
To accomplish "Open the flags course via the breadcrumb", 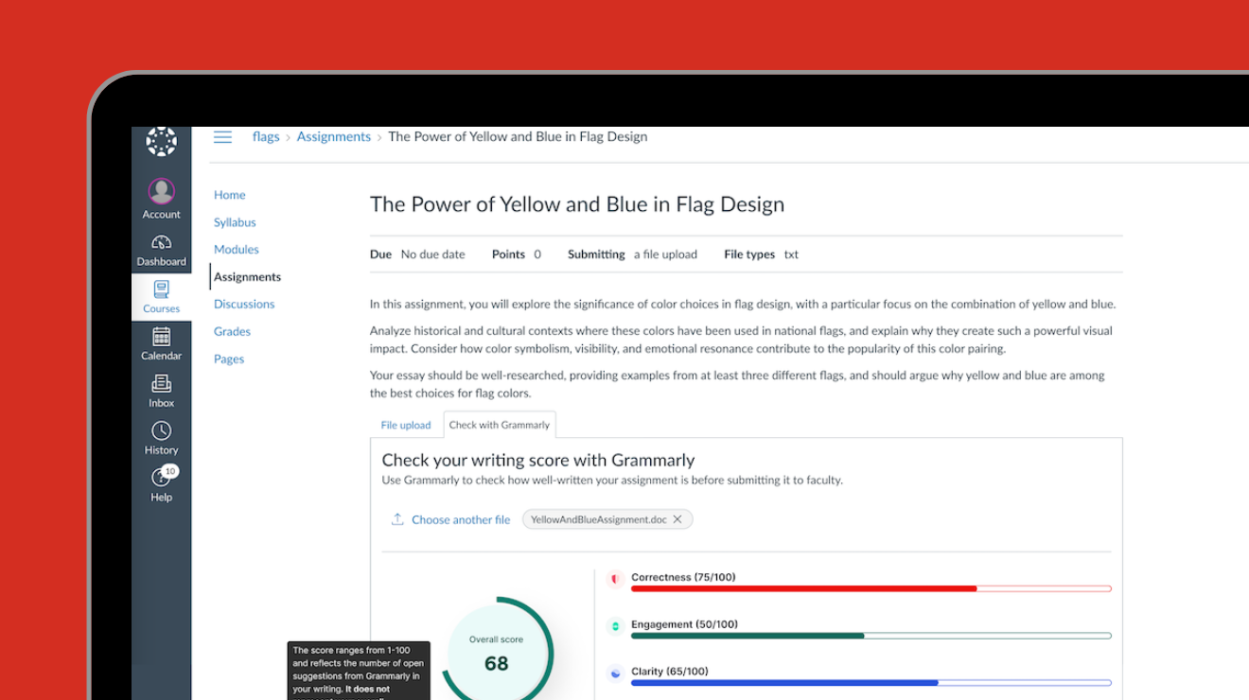I will (266, 136).
